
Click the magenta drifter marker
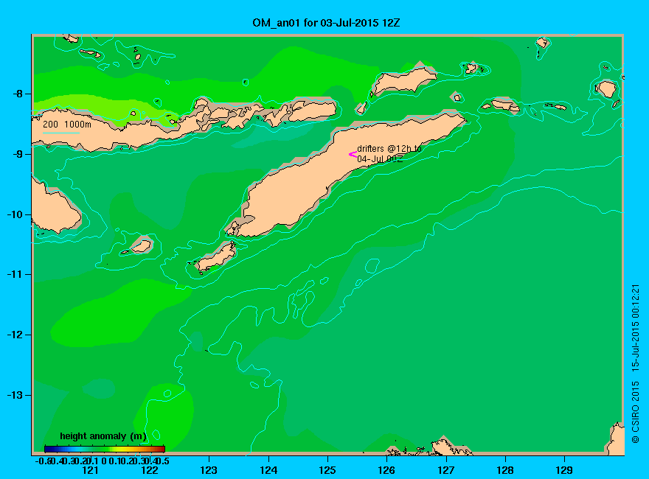pos(353,154)
